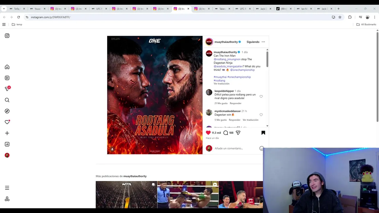This screenshot has width=379, height=213.
Task: Like leopoldohipper's comment
Action: coord(261,96)
